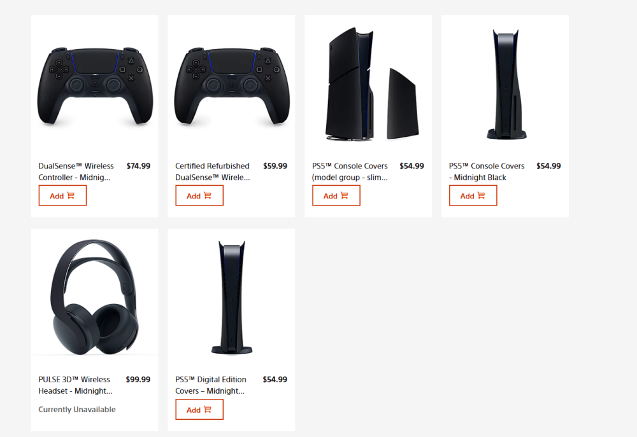Screen dimensions: 637x437
Task: View PS5 Console Covers Midnight Black image
Action: click(x=506, y=84)
